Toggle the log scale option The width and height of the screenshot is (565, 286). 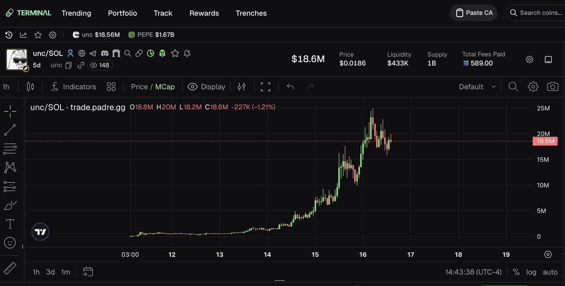[x=531, y=272]
